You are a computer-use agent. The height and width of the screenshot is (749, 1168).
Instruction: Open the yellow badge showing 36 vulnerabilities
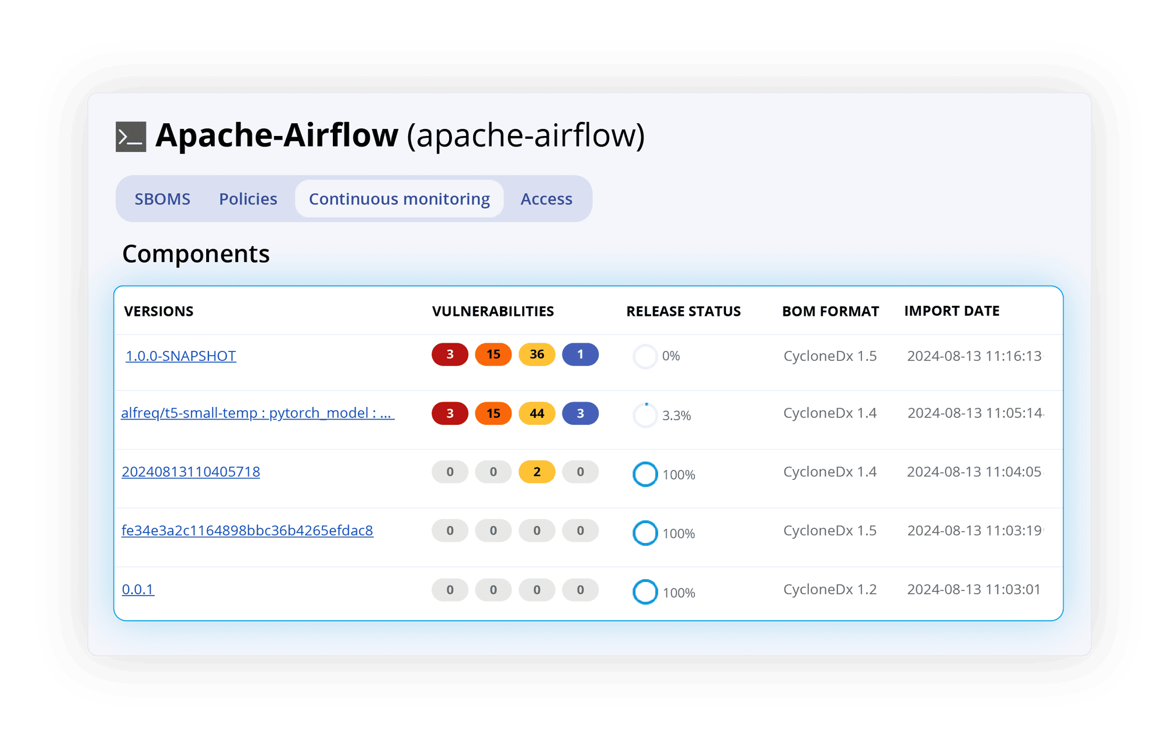[x=537, y=354]
